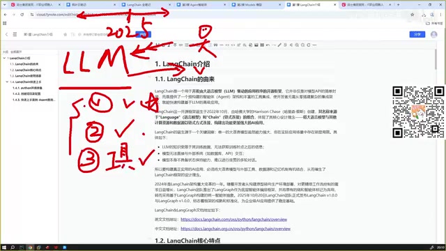This screenshot has height=251, width=446.
Task: Click the circular refresh icon in editor toolbar
Action: click(309, 45)
